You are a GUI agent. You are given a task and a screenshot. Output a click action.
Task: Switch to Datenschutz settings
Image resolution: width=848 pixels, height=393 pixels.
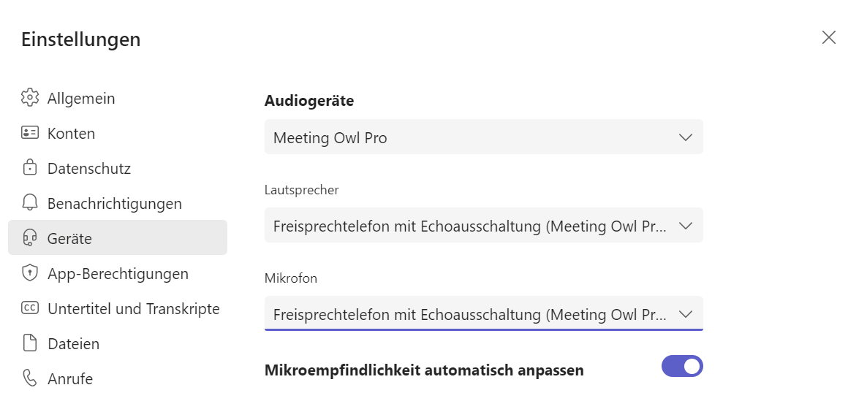88,168
